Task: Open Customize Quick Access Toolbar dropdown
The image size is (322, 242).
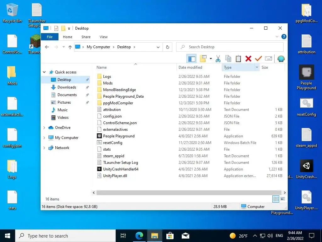Action: 69,28
